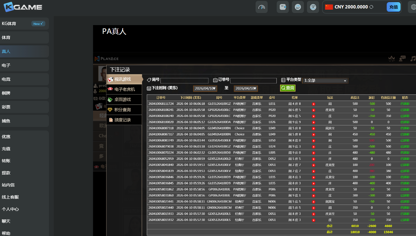Screen dimensions: 416x236
Task: Click the network speed gauge icon
Action: tap(262, 7)
